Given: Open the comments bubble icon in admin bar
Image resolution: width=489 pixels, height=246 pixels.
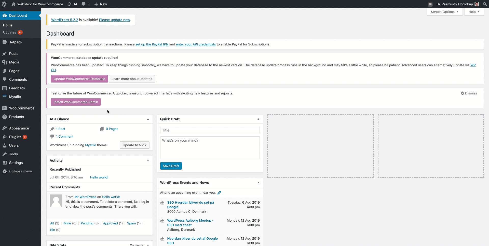Looking at the screenshot, I should [83, 4].
